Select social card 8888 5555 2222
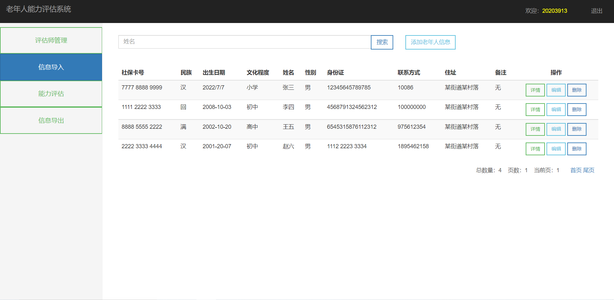614x300 pixels. click(x=142, y=127)
